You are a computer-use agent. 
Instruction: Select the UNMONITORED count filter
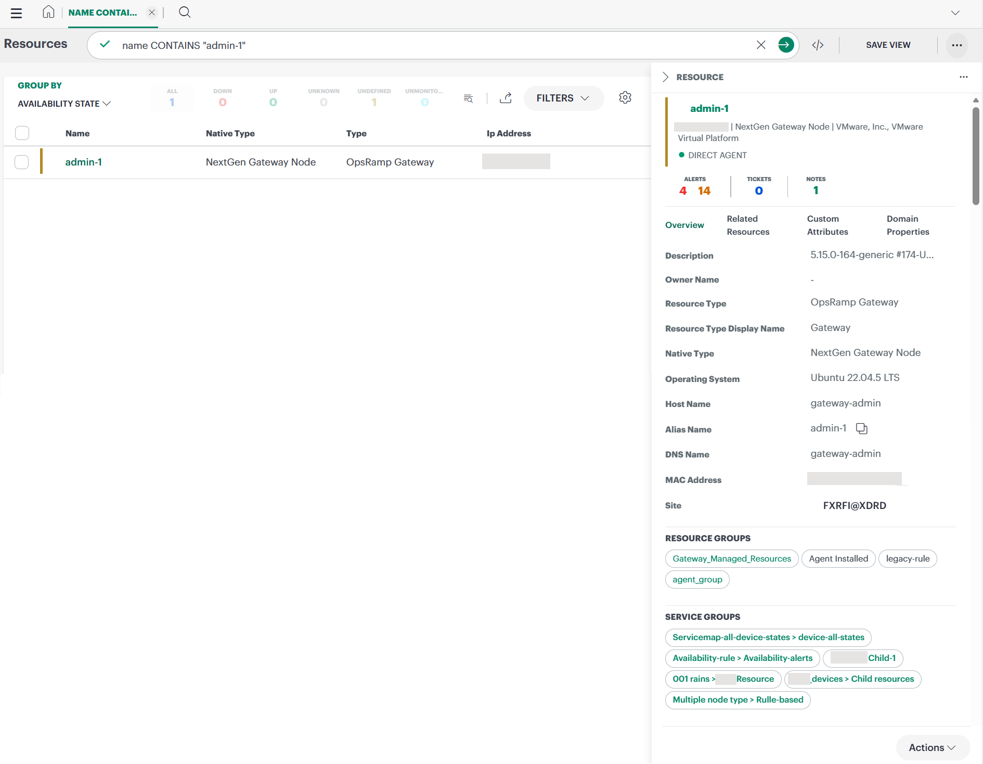tap(424, 98)
